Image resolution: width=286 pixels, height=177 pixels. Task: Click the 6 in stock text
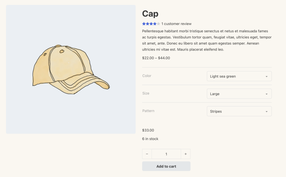pos(150,139)
